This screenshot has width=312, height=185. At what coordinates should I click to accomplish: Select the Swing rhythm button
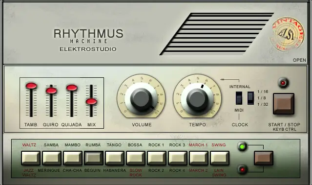click(220, 158)
